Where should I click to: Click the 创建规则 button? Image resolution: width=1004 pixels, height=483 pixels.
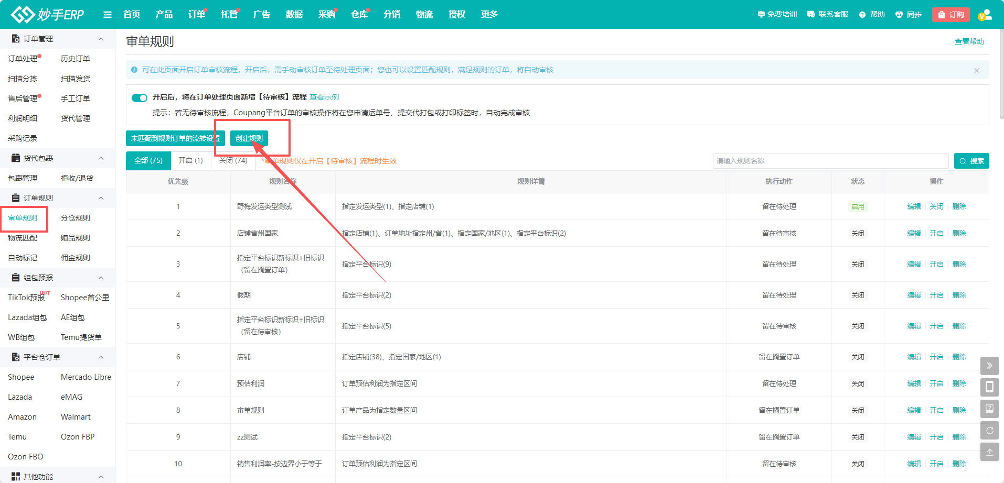click(249, 138)
